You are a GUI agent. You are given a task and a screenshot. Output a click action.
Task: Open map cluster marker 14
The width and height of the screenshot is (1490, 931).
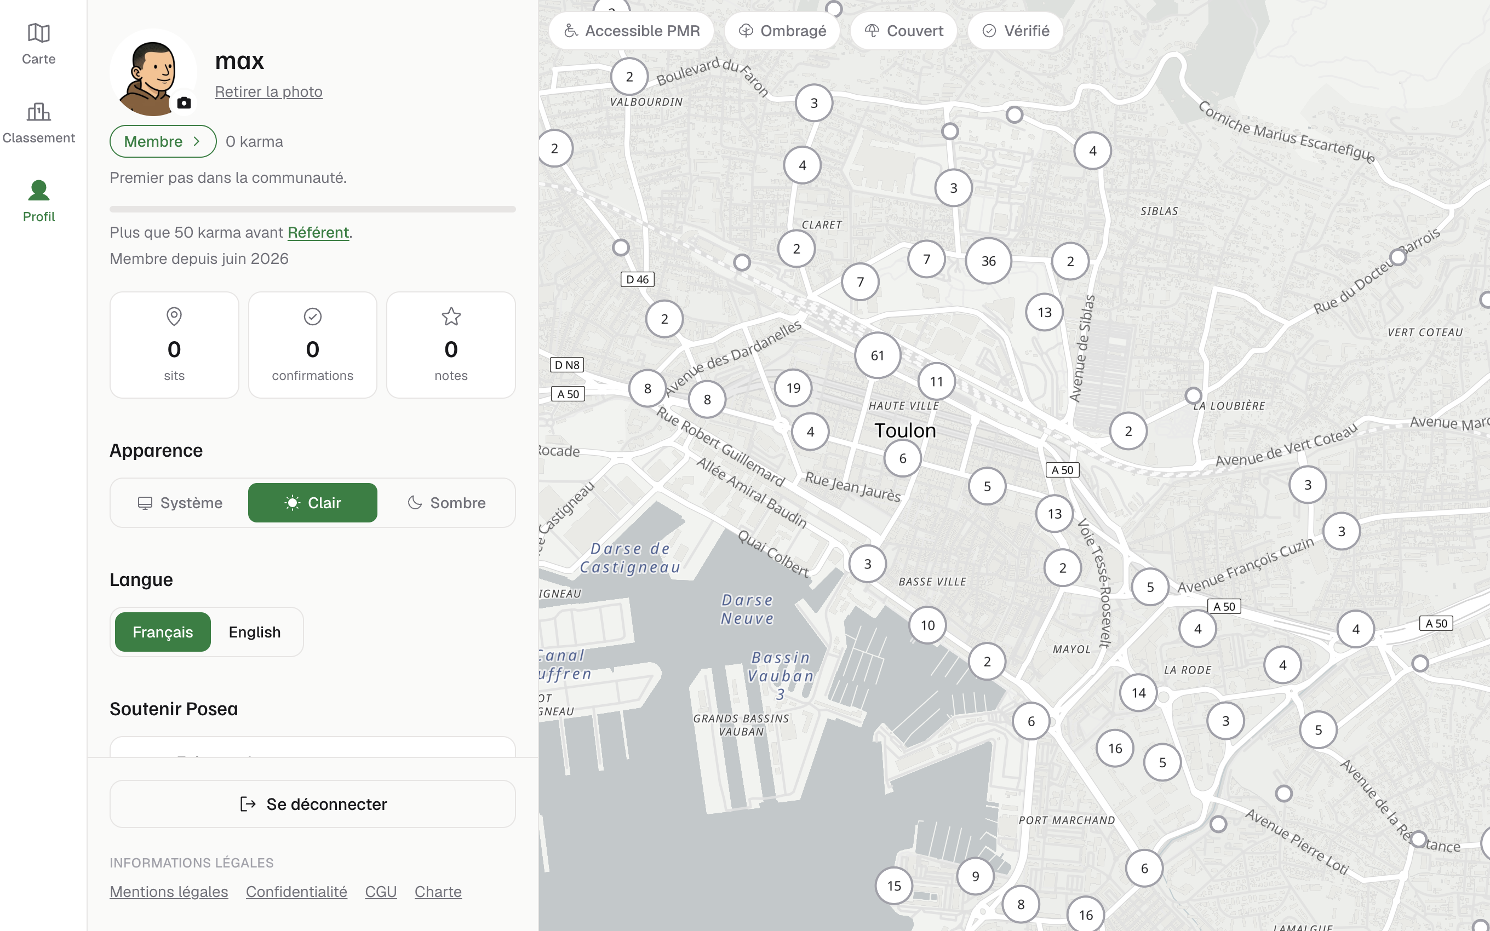(x=1138, y=693)
